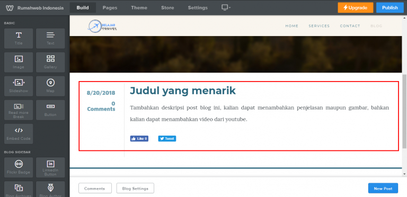Open the SERVICES navigation link
Viewport: 407px width, 197px height.
point(319,26)
